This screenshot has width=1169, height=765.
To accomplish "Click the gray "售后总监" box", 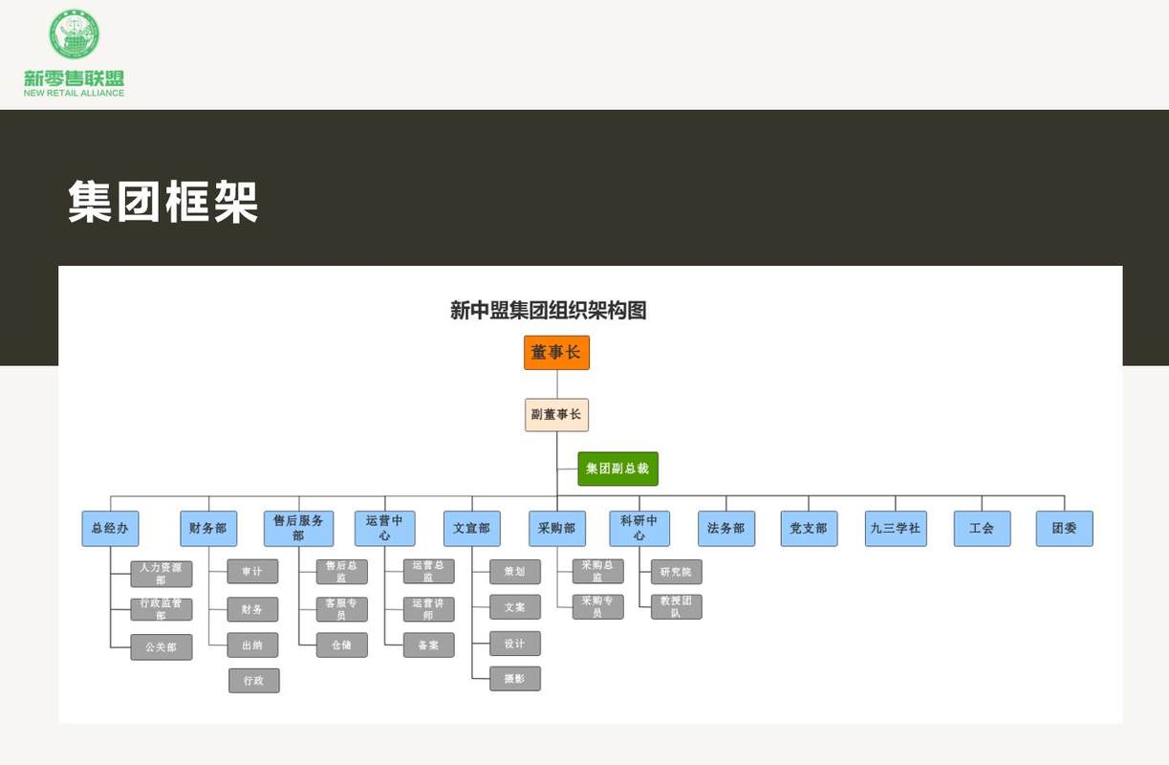I will [342, 572].
